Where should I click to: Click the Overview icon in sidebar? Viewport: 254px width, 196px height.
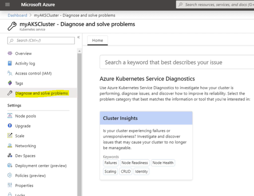[10, 54]
